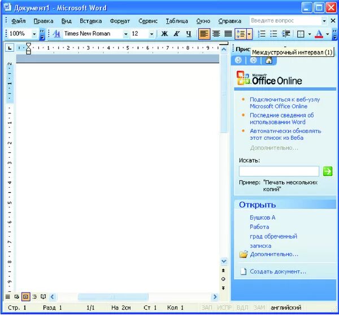Switch to Print Layout view
The image size is (339, 315).
click(x=25, y=297)
